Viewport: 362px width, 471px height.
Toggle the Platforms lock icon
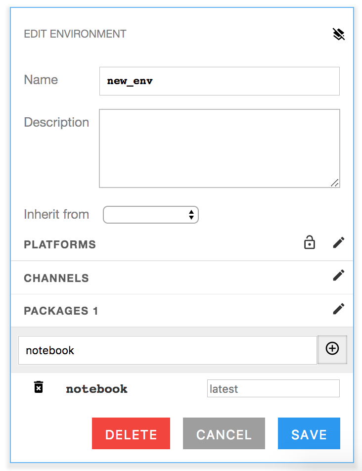[x=310, y=243]
